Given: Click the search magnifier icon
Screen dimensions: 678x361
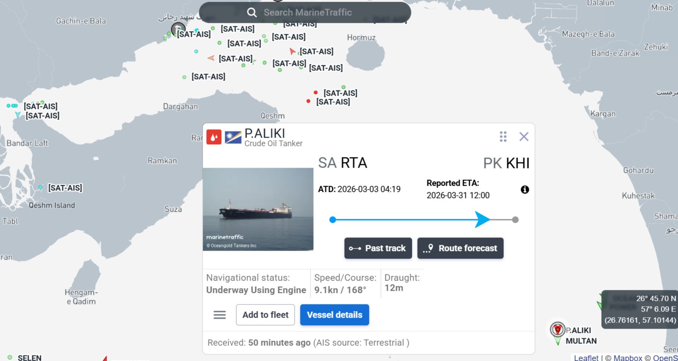Looking at the screenshot, I should pyautogui.click(x=252, y=12).
